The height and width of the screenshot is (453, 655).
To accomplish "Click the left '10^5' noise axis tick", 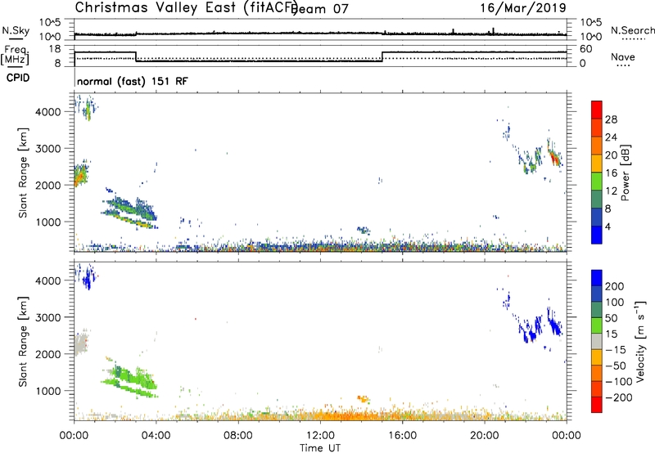I will tap(50, 23).
